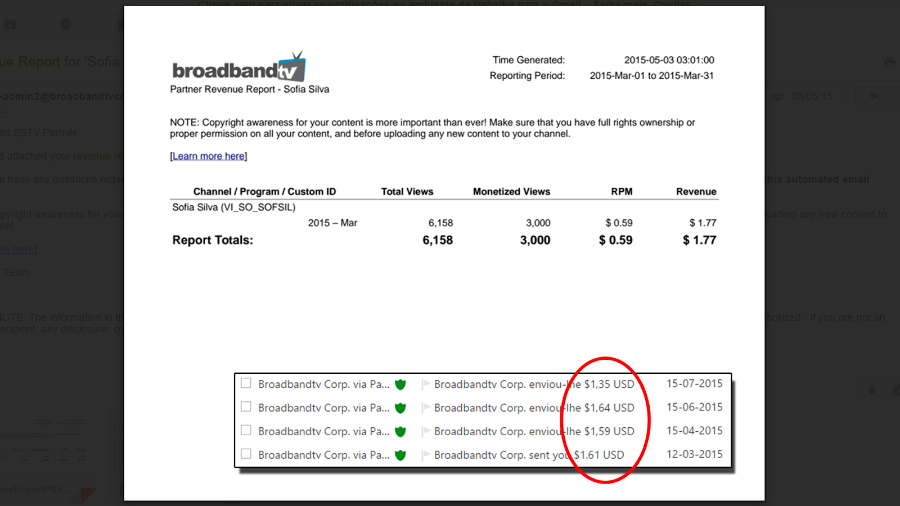Tick the checkbox for the 12-03-2015 payment row
This screenshot has width=900, height=506.
pyautogui.click(x=246, y=454)
